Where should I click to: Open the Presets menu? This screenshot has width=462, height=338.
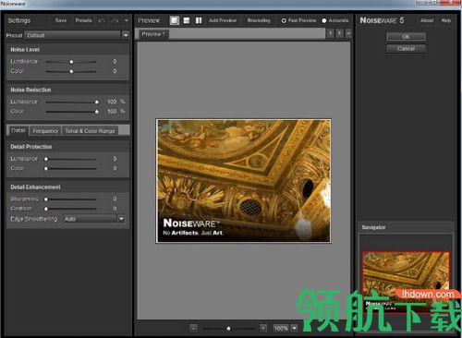(83, 20)
